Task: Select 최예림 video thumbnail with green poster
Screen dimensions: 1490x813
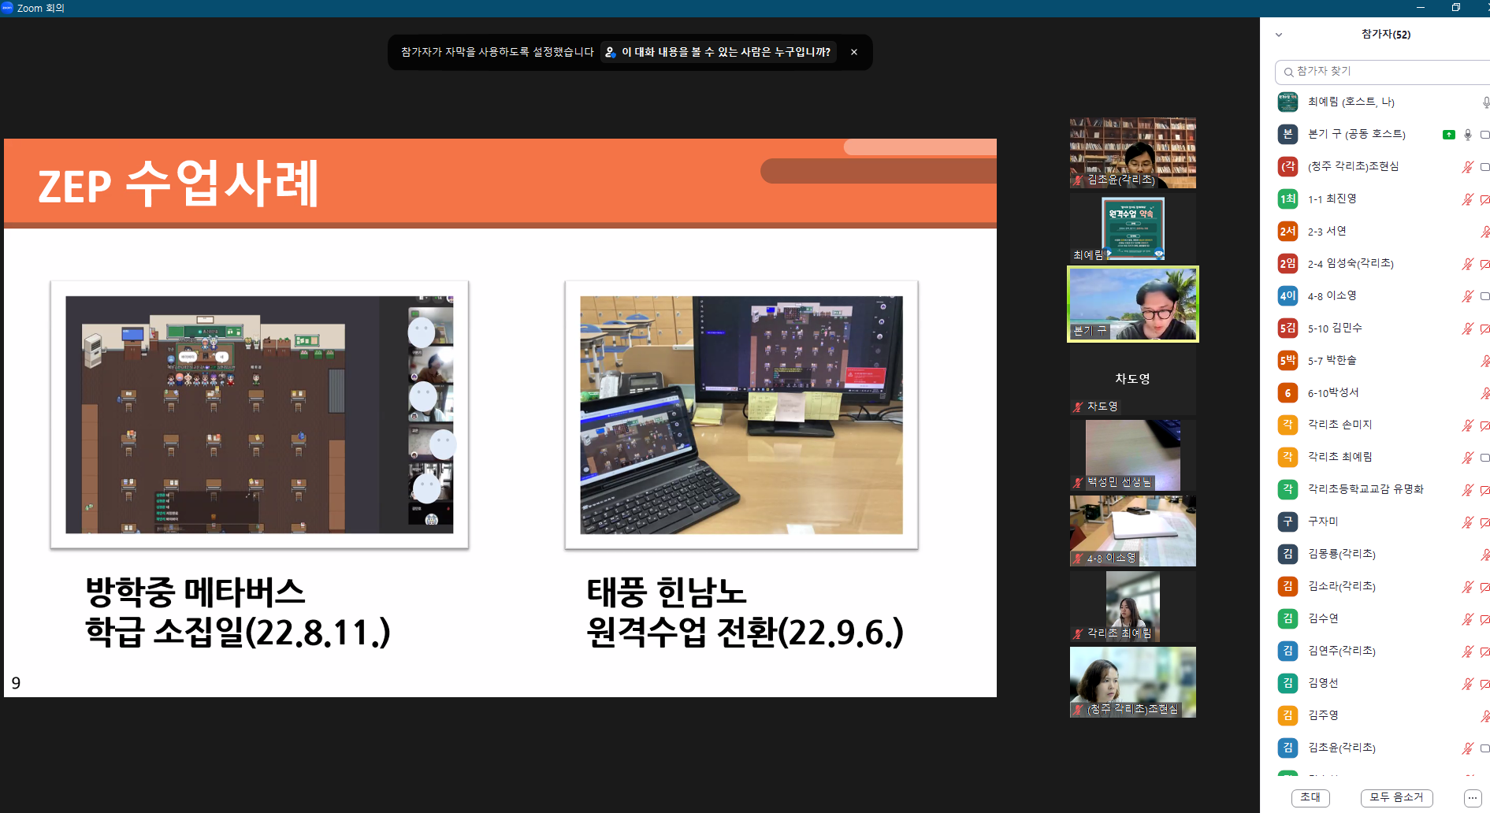Action: coord(1132,228)
